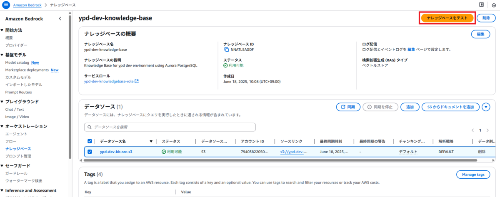Screen dimensions: 500x197
Task: Open フロー in the sidebar
Action: 10,141
